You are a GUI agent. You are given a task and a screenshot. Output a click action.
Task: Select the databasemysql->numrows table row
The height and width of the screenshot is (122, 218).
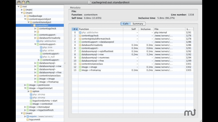133,58
